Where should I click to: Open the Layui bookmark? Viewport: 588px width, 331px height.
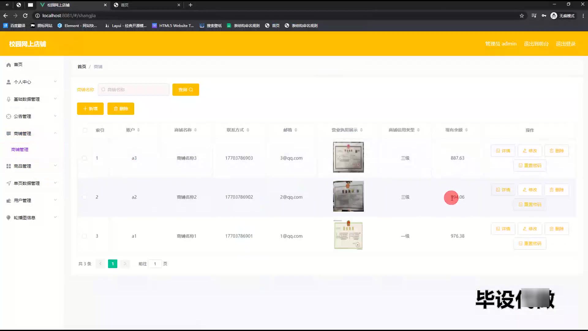pos(126,26)
